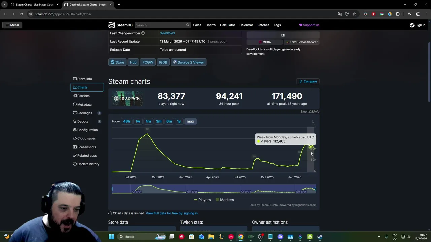This screenshot has width=431, height=242.
Task: Open the Calculator menu item
Action: [x=227, y=25]
